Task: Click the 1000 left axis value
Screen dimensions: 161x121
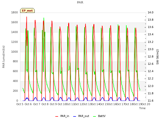Action: 15,52
